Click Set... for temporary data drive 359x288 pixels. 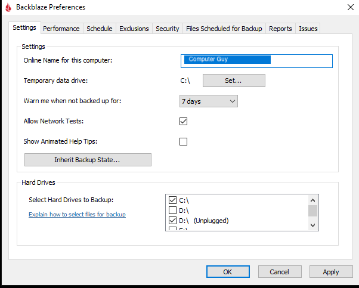(234, 80)
